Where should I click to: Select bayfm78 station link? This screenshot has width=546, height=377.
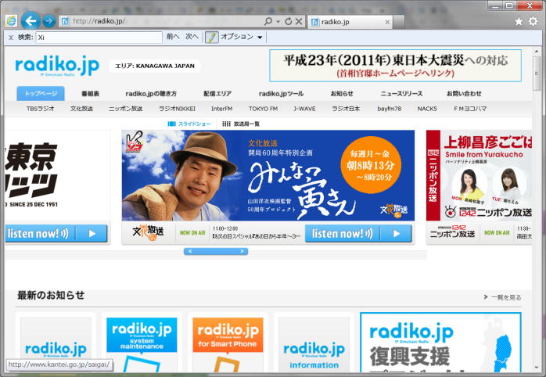(390, 109)
